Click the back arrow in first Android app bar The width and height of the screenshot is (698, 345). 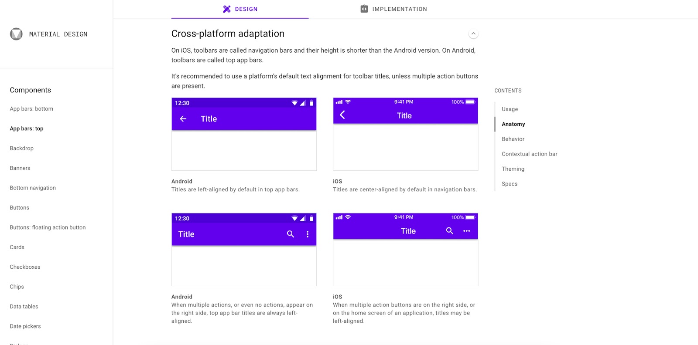pyautogui.click(x=183, y=118)
